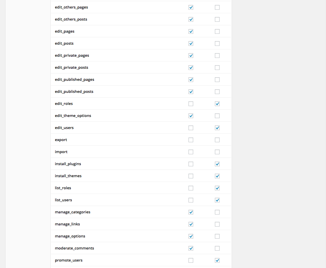Uncheck first checkbox for edit_private_pages

click(191, 56)
